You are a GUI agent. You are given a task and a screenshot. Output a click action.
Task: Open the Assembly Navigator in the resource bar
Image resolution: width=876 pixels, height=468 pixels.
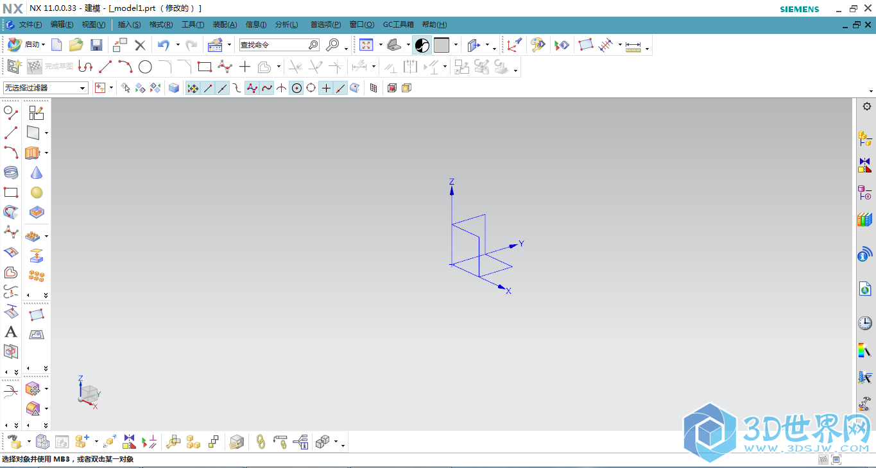[x=864, y=138]
